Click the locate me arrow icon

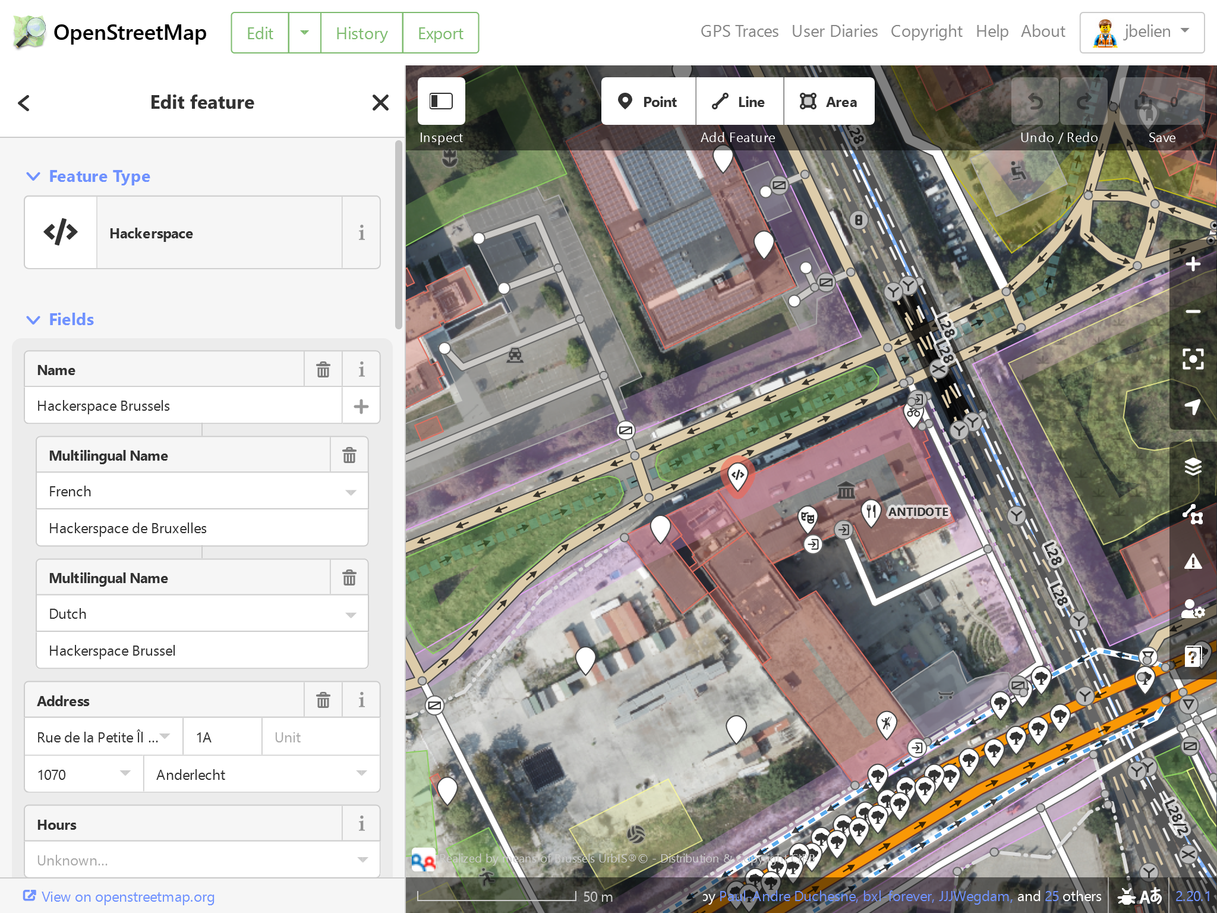pos(1193,407)
